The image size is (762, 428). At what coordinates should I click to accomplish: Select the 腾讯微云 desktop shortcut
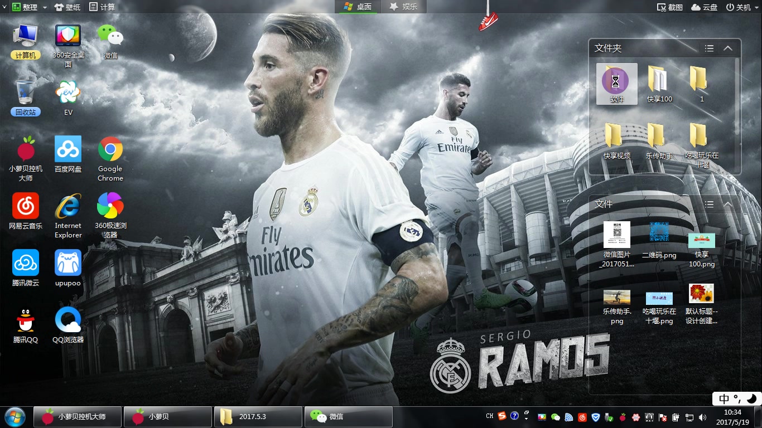[26, 268]
